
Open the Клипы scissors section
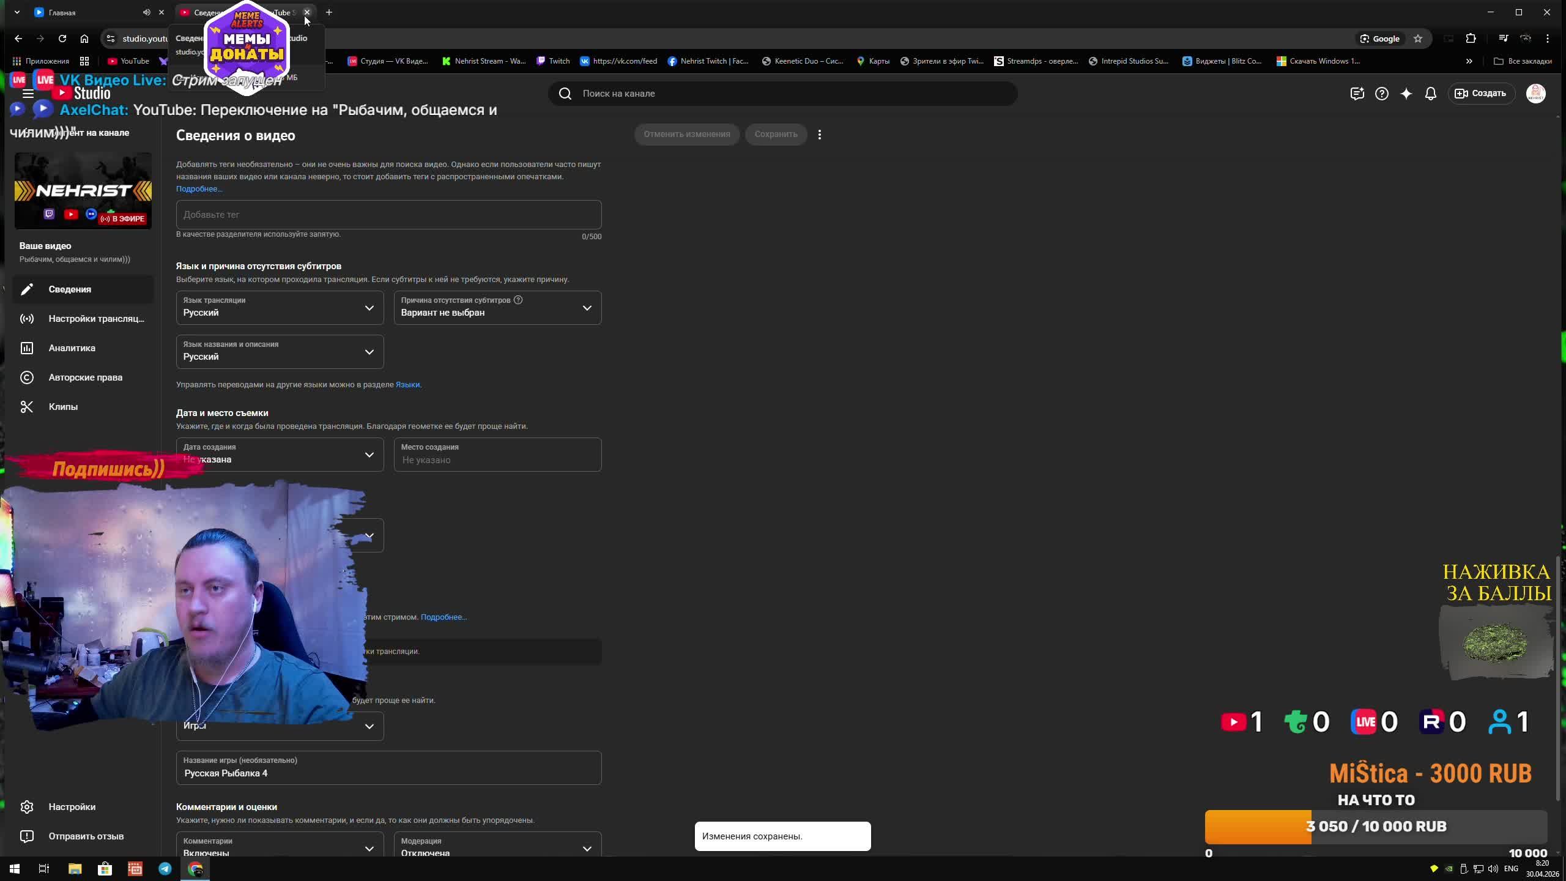63,407
